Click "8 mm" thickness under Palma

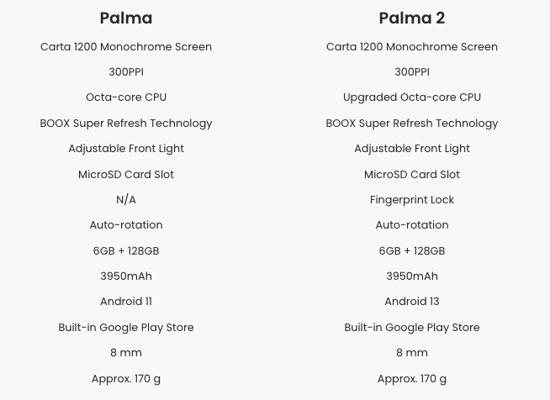126,353
